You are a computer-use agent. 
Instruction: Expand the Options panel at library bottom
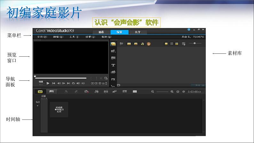(x=197, y=85)
